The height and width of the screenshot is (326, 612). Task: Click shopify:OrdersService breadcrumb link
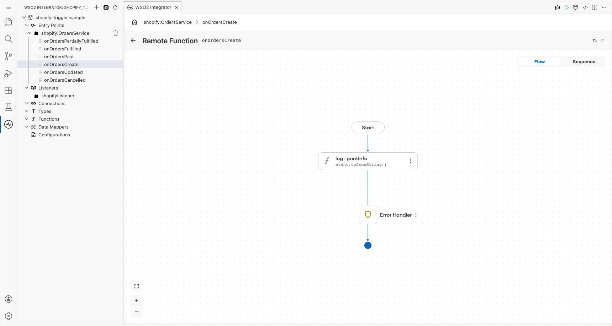[x=168, y=22]
